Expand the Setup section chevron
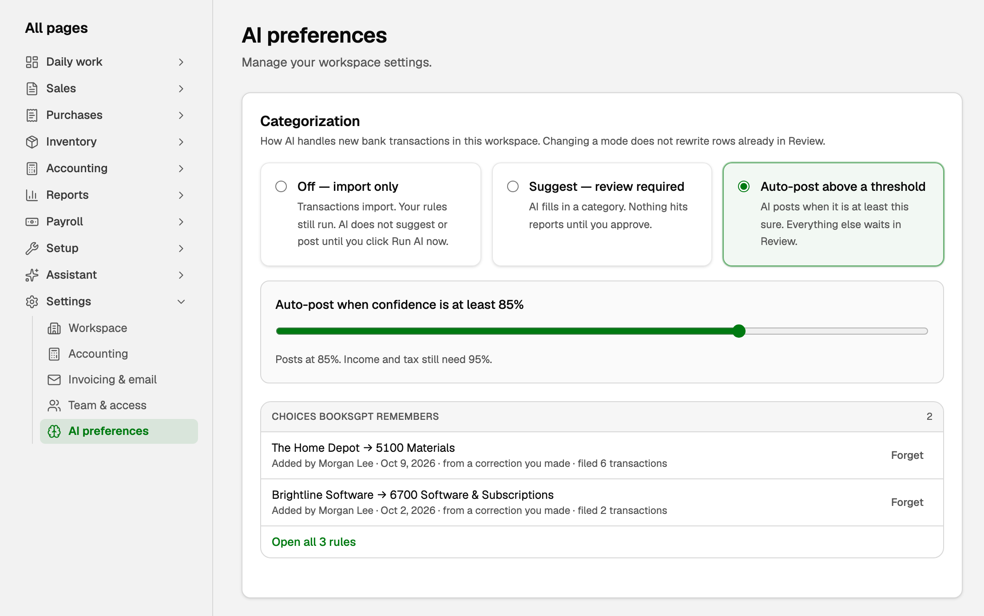The height and width of the screenshot is (616, 984). pyautogui.click(x=181, y=249)
